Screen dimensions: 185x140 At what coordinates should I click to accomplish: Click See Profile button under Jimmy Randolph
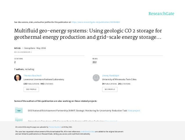110,89
